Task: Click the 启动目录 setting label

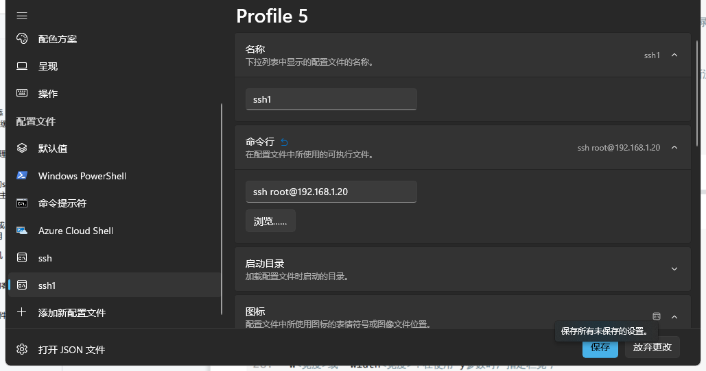Action: coord(265,264)
